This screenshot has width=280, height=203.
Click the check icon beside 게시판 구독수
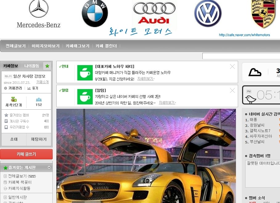coord(6,121)
